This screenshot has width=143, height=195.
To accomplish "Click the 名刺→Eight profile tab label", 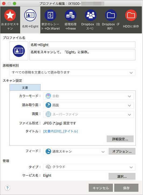I will coord(30,26).
